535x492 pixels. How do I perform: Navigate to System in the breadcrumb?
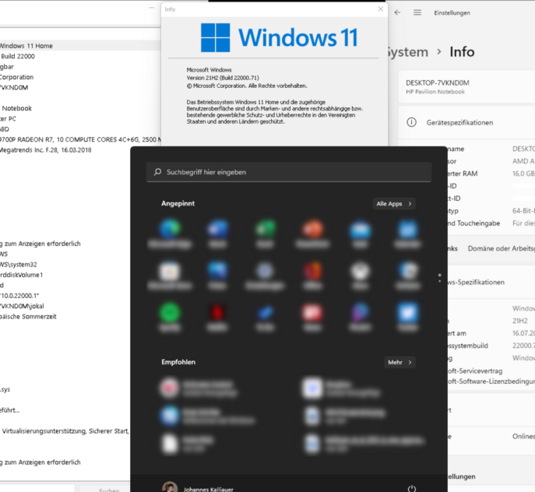pyautogui.click(x=407, y=52)
